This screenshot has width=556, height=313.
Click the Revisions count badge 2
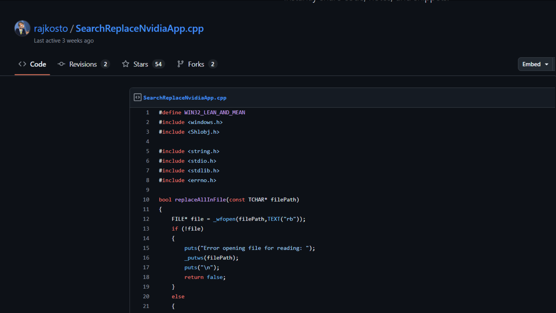(x=105, y=64)
